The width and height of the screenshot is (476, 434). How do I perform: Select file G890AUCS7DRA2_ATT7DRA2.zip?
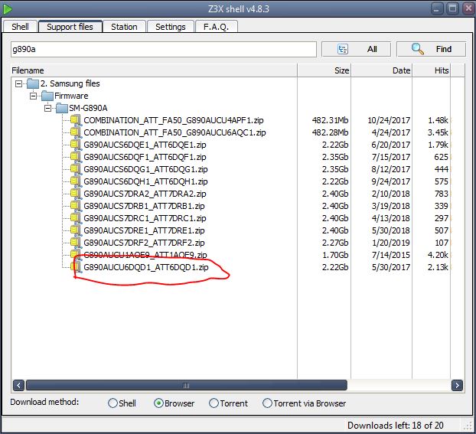tap(145, 194)
